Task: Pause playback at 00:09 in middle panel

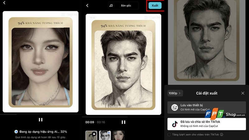Action: (x=123, y=122)
